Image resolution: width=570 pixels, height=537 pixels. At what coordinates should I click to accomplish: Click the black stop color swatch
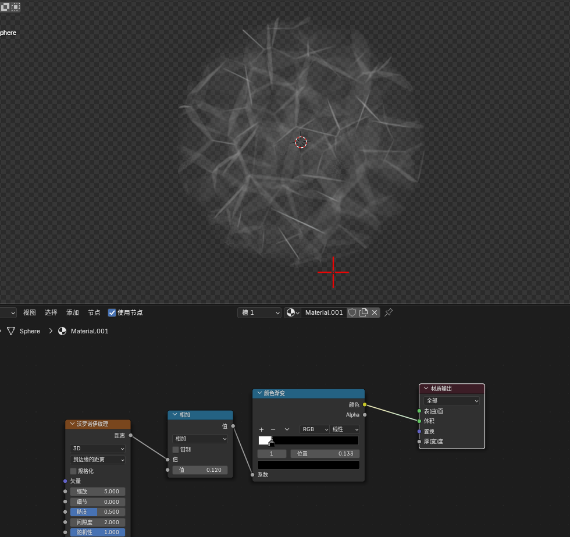308,465
